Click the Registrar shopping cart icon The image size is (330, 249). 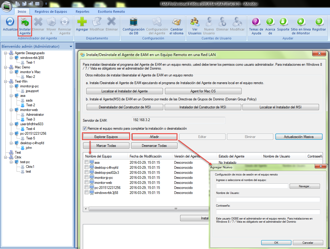319,22
